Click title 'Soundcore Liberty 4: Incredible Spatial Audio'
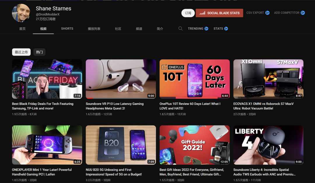The image size is (315, 183). (264, 172)
